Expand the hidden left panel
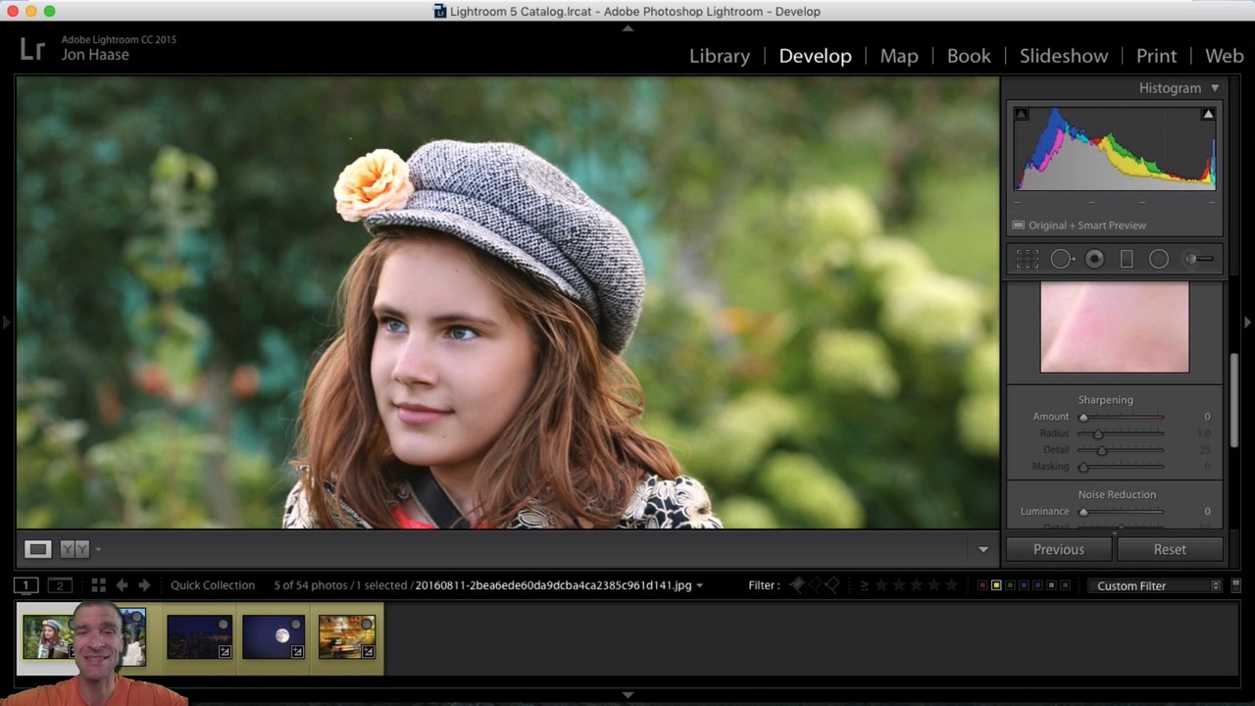The height and width of the screenshot is (706, 1255). (x=6, y=322)
